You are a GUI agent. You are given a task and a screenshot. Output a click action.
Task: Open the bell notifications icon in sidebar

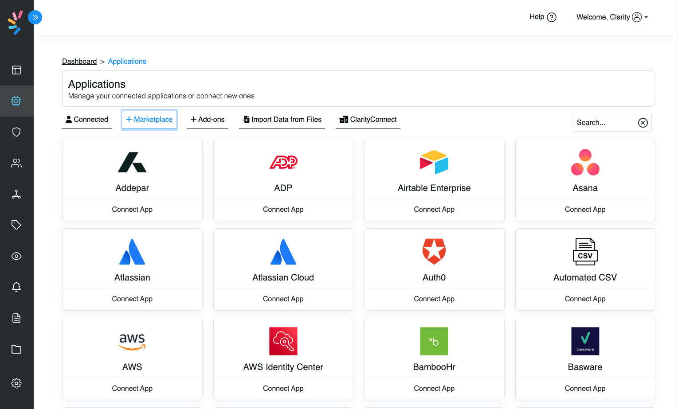pos(16,287)
